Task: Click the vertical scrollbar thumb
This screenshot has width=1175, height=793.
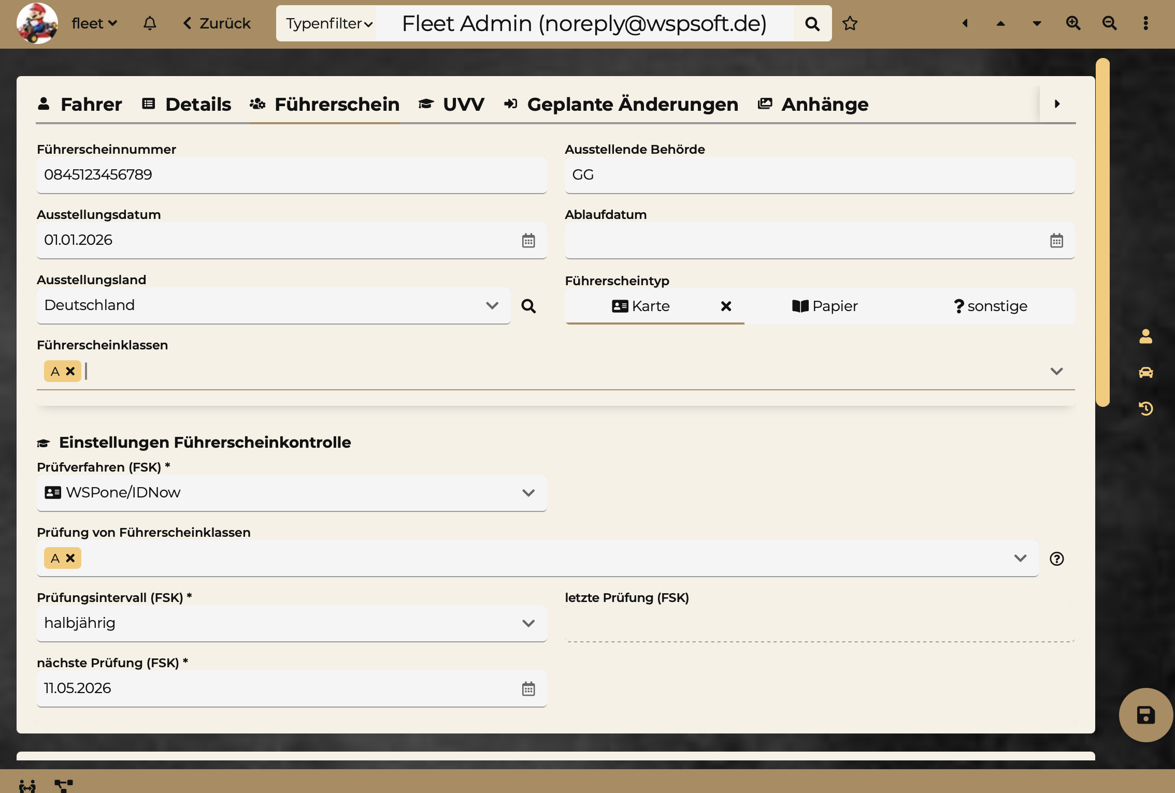Action: point(1102,232)
